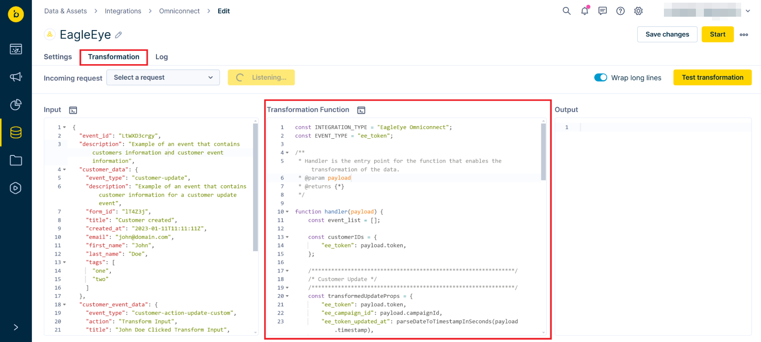
Task: Click the Bloomreach logo in sidebar
Action: 16,14
